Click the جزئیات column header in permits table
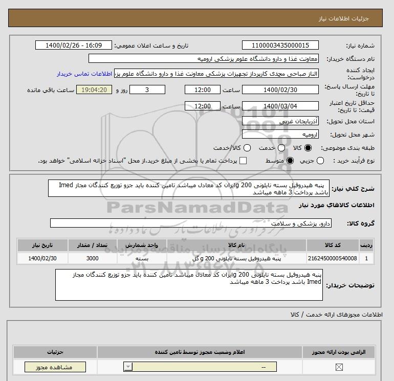Screen dimensions: 394x381 point(55,352)
